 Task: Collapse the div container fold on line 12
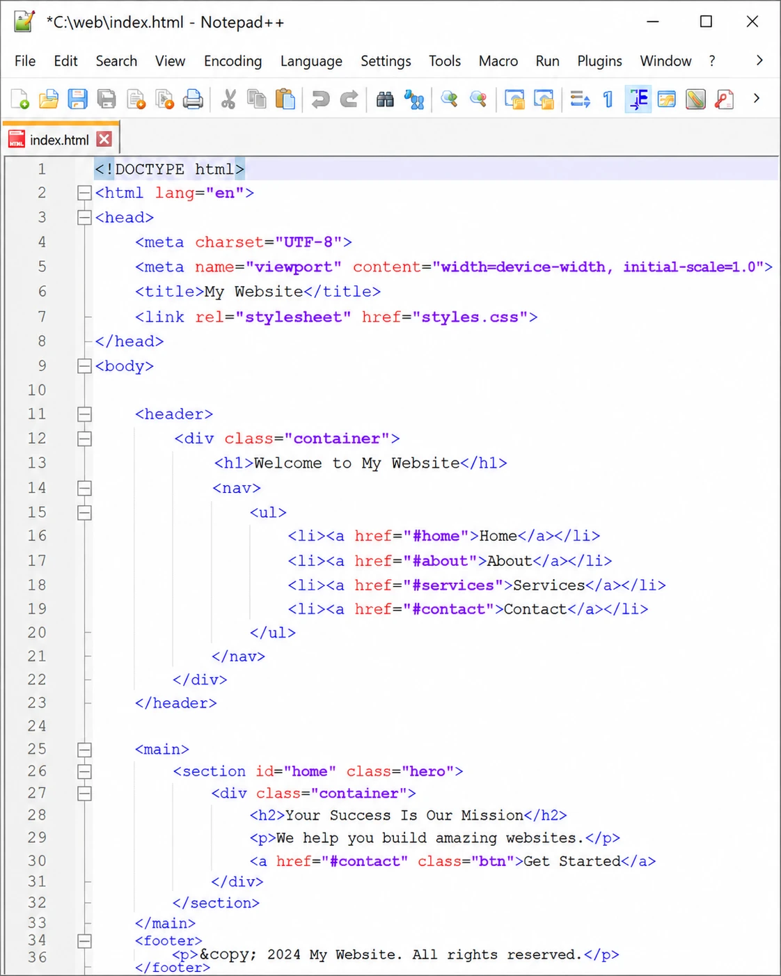click(84, 439)
